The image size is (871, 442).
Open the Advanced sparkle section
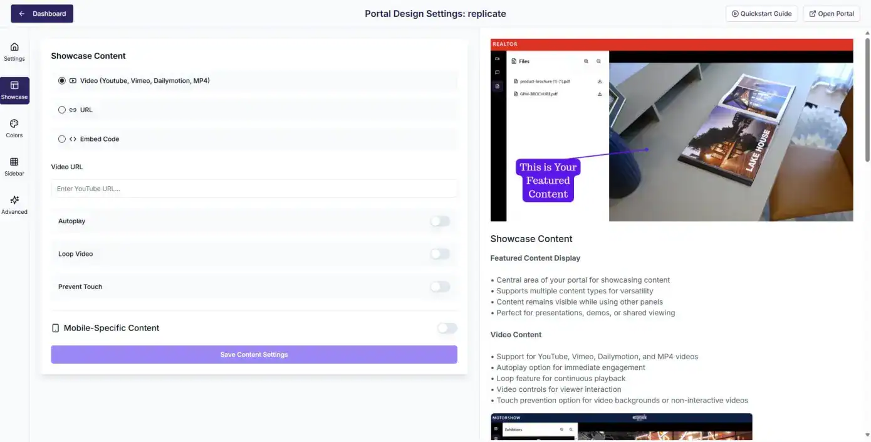click(14, 204)
